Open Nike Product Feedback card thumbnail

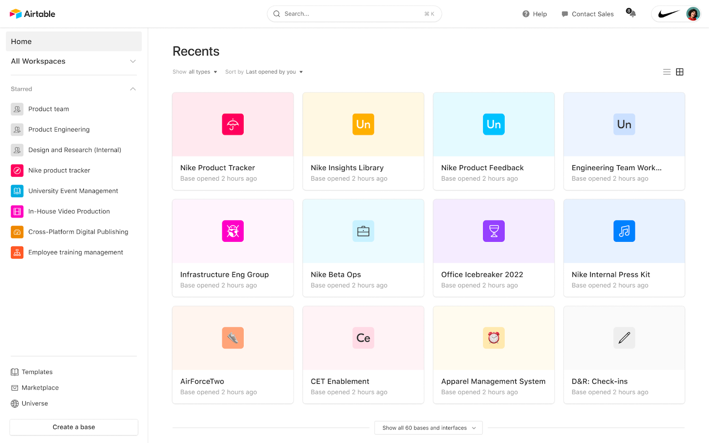(x=494, y=124)
